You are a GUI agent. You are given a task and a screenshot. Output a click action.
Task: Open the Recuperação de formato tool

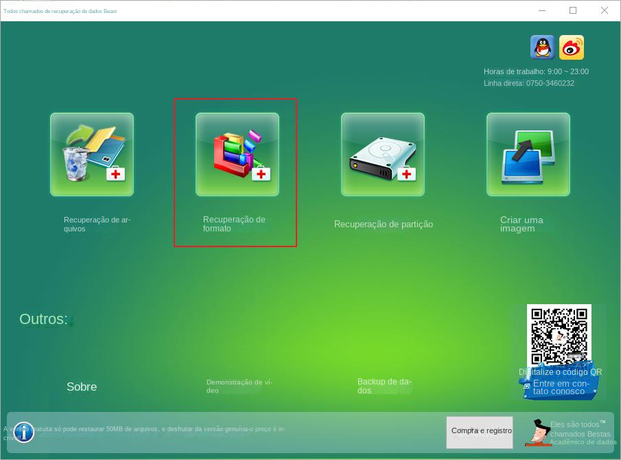click(235, 154)
